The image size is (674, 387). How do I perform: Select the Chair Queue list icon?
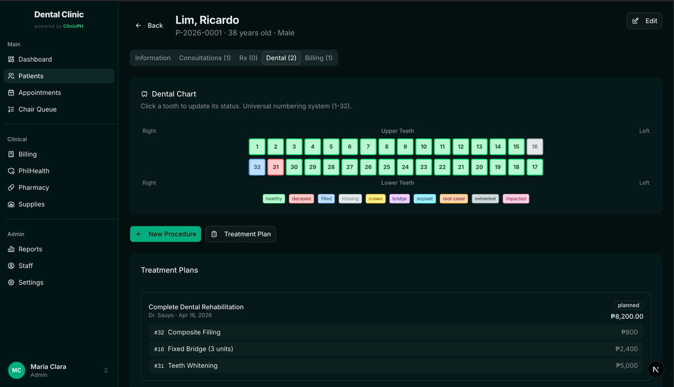[x=11, y=110]
